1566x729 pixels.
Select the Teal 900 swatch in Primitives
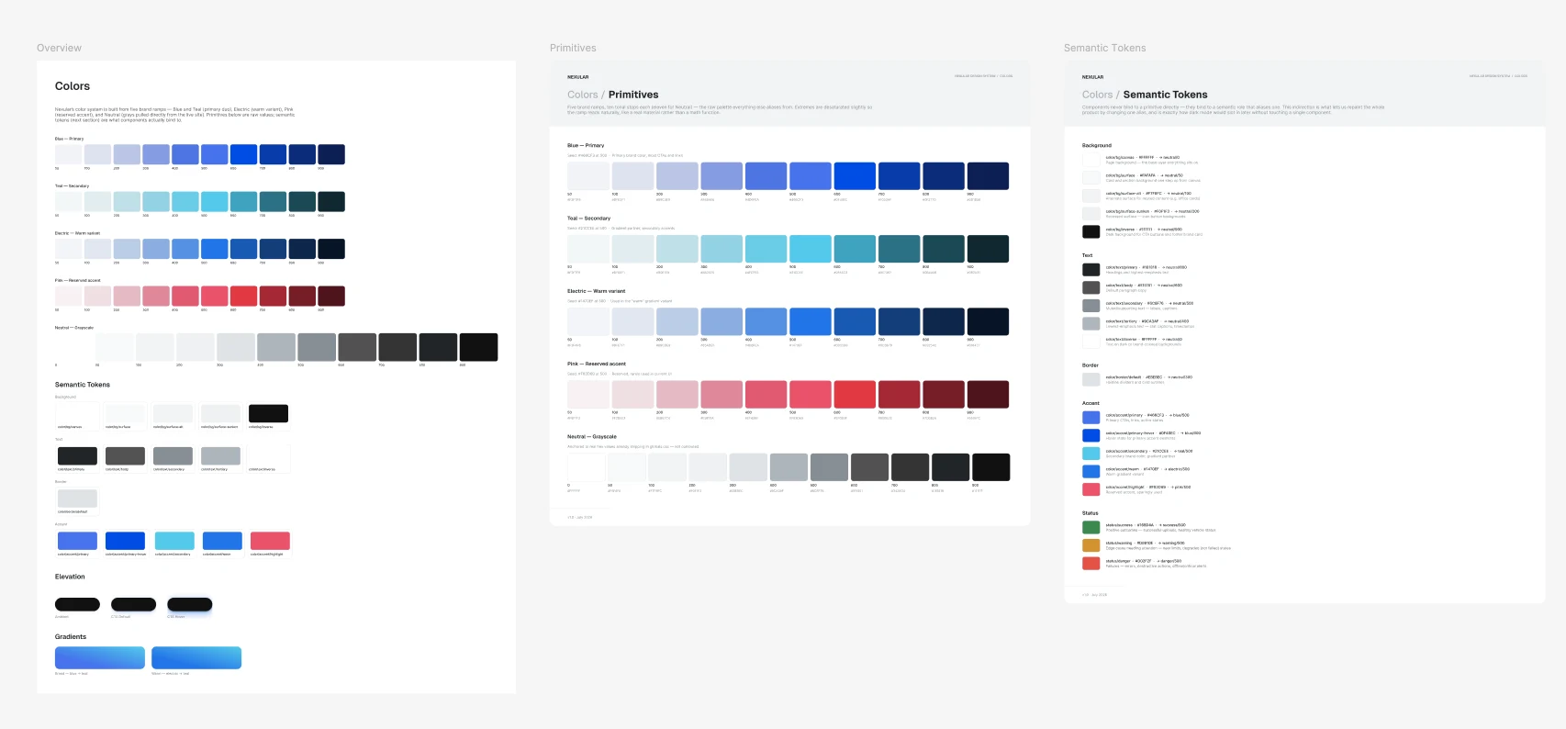click(x=988, y=249)
